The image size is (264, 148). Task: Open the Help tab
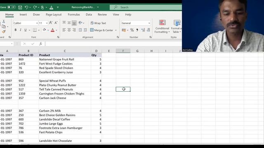click(x=128, y=15)
